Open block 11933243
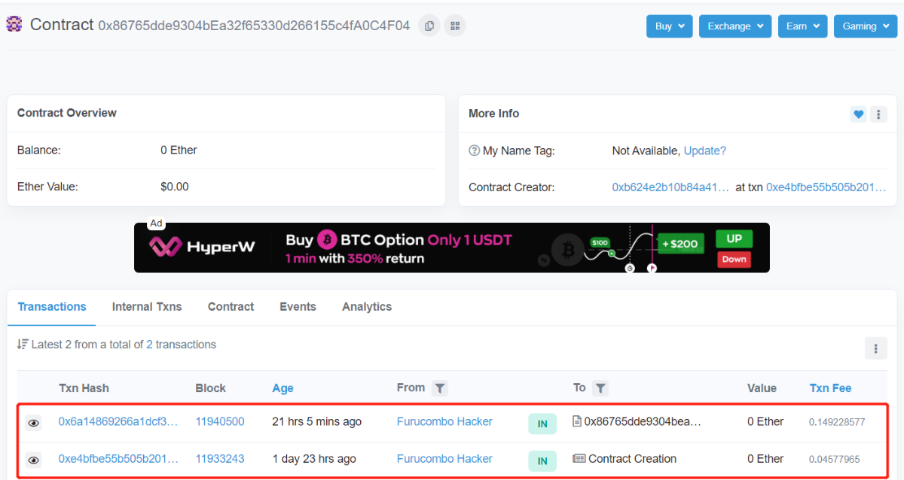The width and height of the screenshot is (904, 480). (x=220, y=458)
